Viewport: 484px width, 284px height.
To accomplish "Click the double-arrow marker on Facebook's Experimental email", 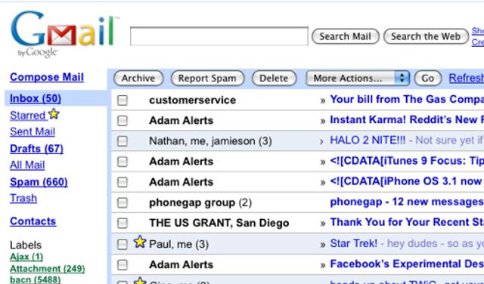I will (x=323, y=265).
